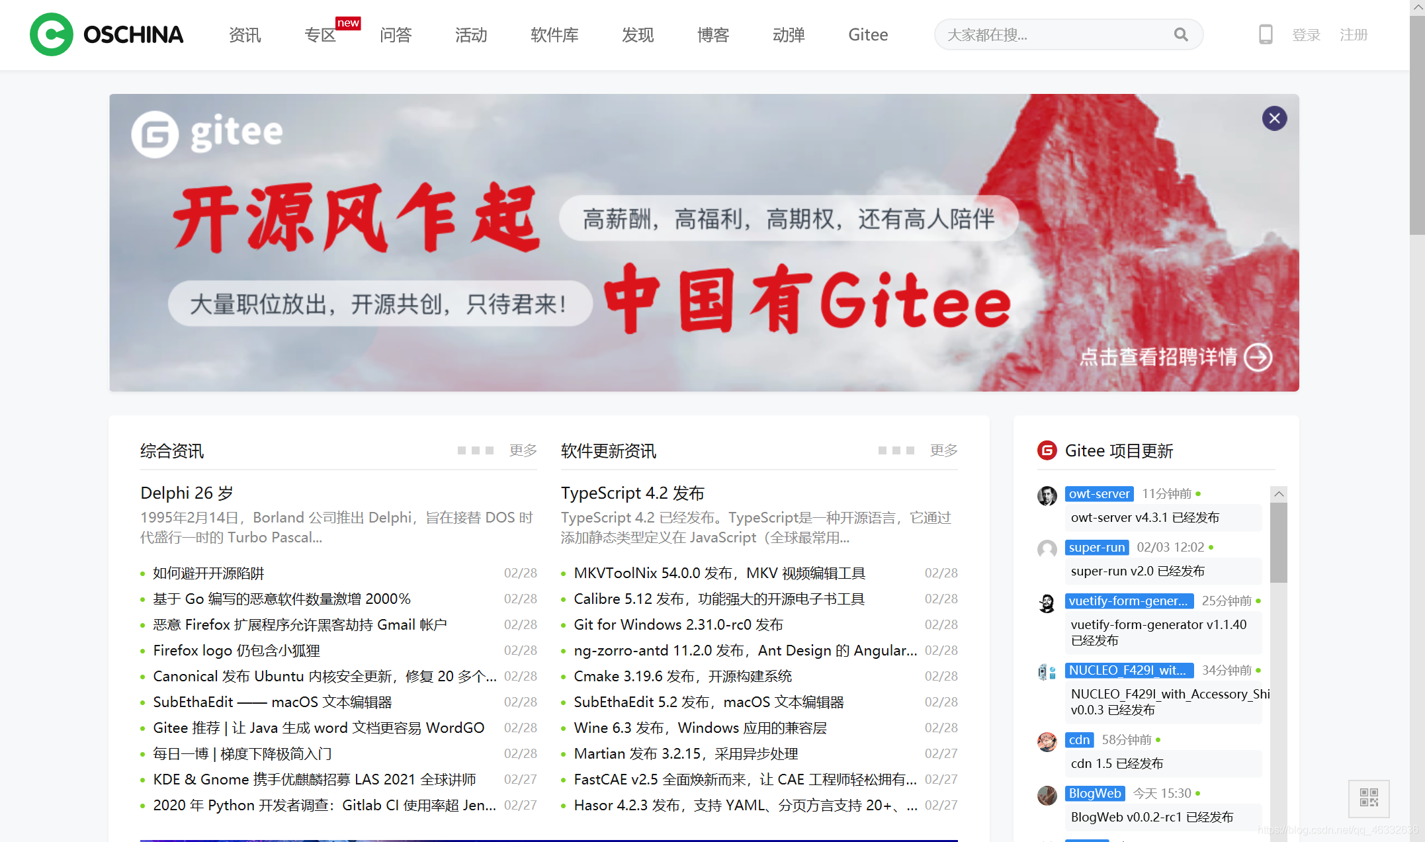Click the 注册 link

1354,35
